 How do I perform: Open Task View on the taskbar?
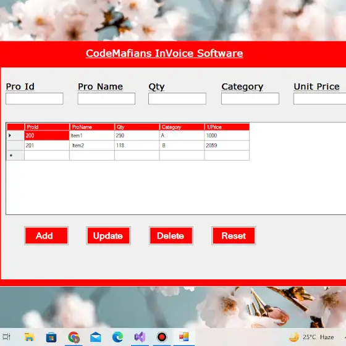pyautogui.click(x=6, y=337)
